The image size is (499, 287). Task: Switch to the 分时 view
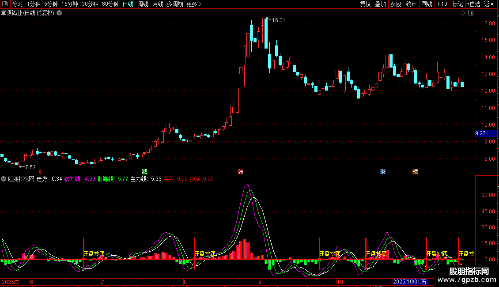click(18, 4)
